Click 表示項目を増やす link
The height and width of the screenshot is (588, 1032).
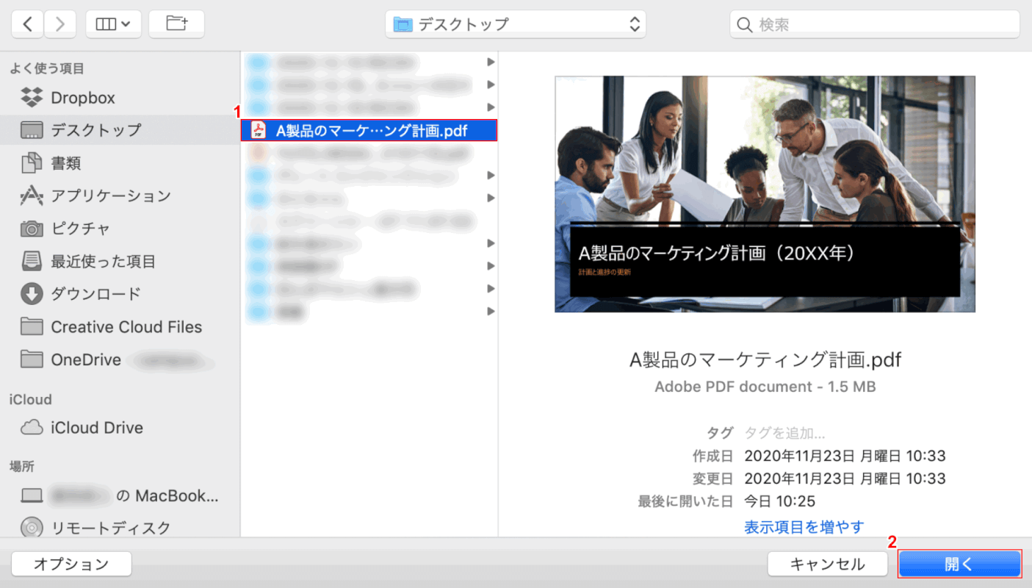pyautogui.click(x=804, y=526)
